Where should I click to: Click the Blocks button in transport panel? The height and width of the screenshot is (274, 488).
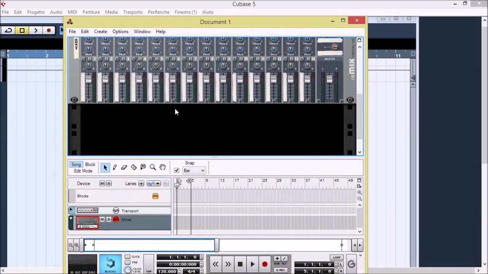click(111, 264)
